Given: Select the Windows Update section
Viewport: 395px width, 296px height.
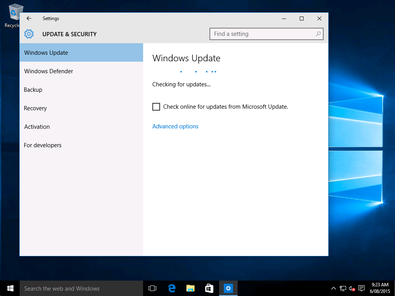Looking at the screenshot, I should (81, 52).
